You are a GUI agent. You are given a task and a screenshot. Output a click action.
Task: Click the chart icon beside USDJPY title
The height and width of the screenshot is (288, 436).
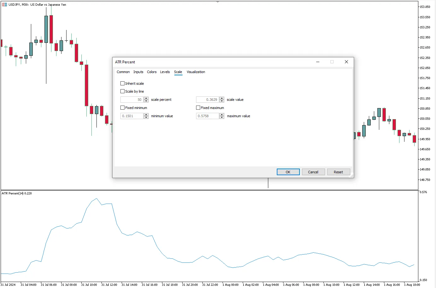coord(4,5)
